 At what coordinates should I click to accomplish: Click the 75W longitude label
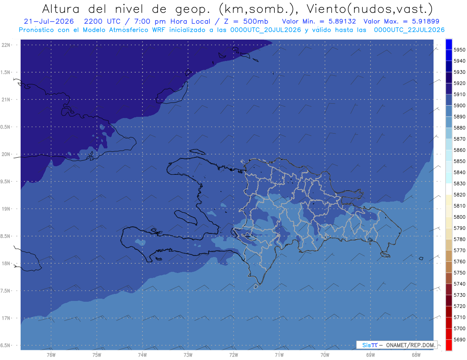pyautogui.click(x=97, y=355)
